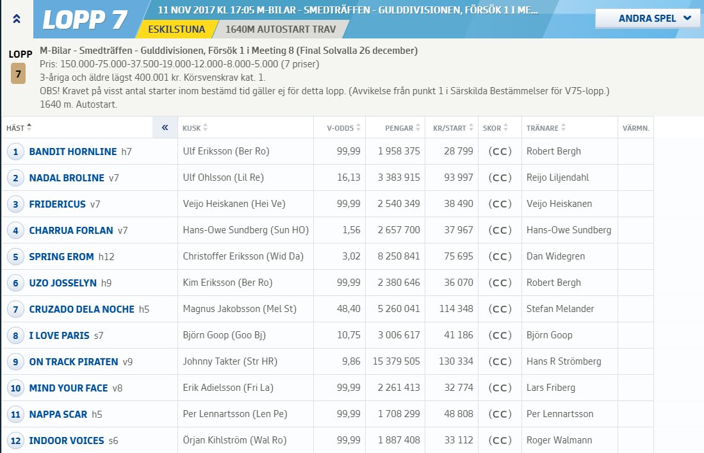Sort table by KR/START column
Viewport: 704px width, 453px height.
click(452, 128)
